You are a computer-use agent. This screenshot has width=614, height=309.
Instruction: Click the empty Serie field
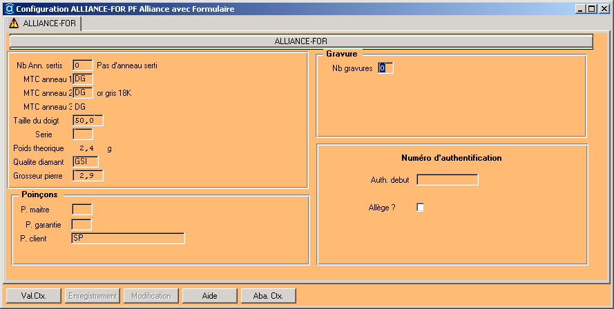coord(82,134)
